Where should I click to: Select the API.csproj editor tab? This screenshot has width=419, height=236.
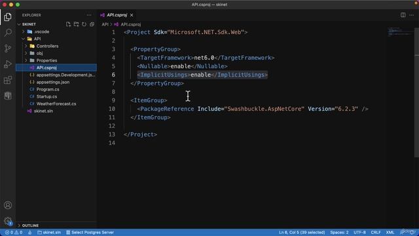[117, 15]
